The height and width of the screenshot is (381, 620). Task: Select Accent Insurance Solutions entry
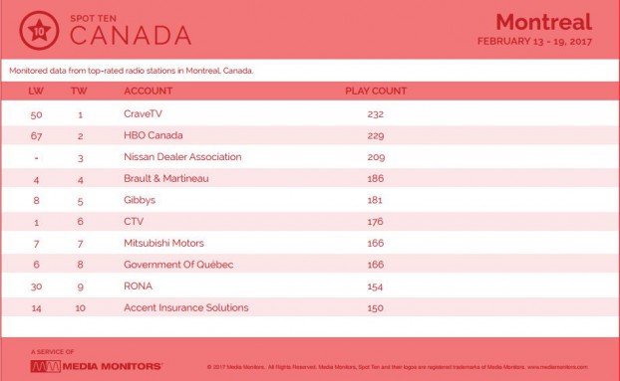click(185, 307)
